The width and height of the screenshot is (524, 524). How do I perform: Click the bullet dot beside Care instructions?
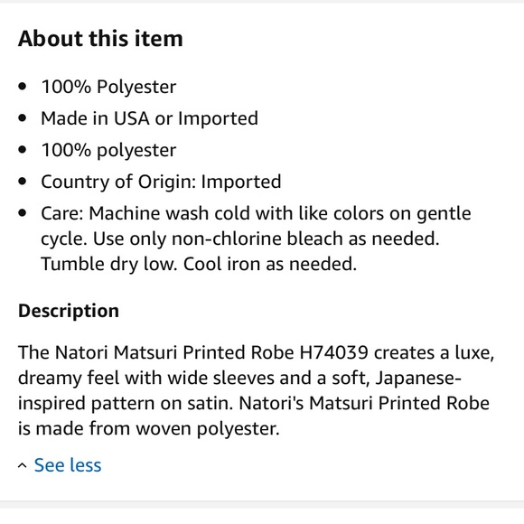23,213
